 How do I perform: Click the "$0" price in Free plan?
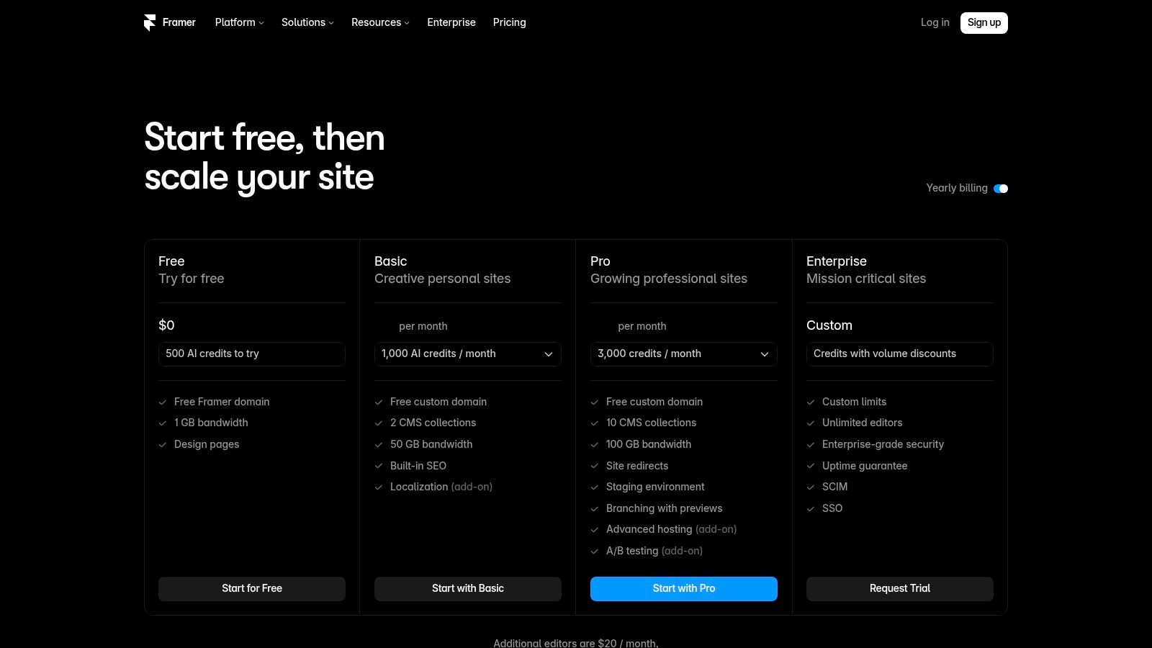(166, 325)
